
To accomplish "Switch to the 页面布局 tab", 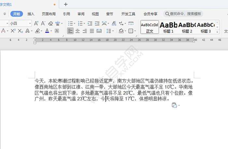I will 49,14.
